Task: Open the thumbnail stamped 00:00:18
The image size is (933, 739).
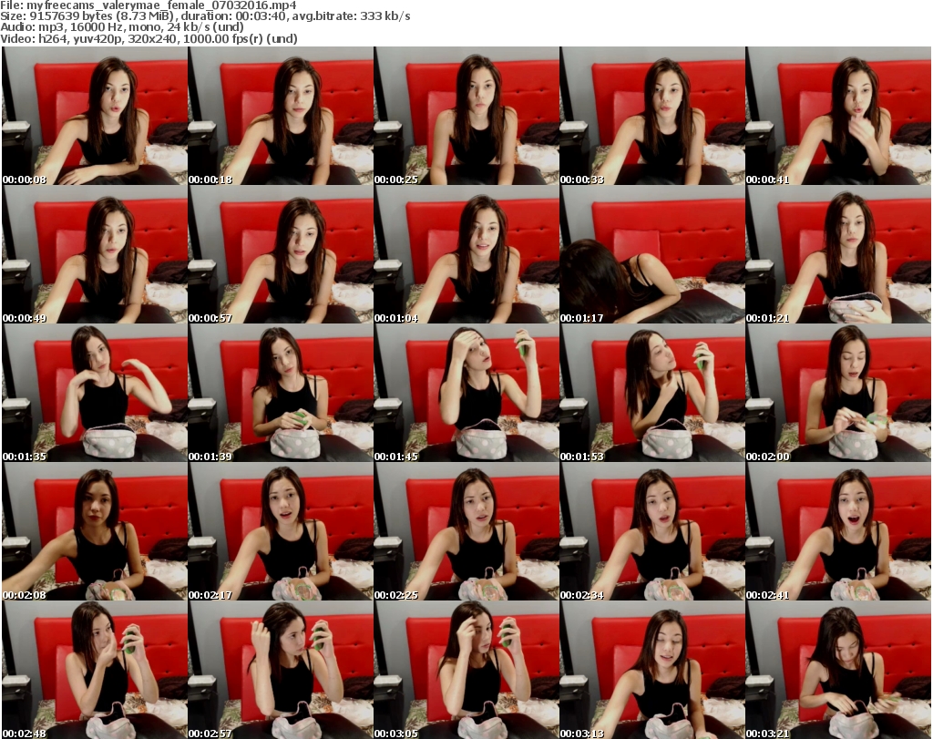Action: (x=281, y=116)
